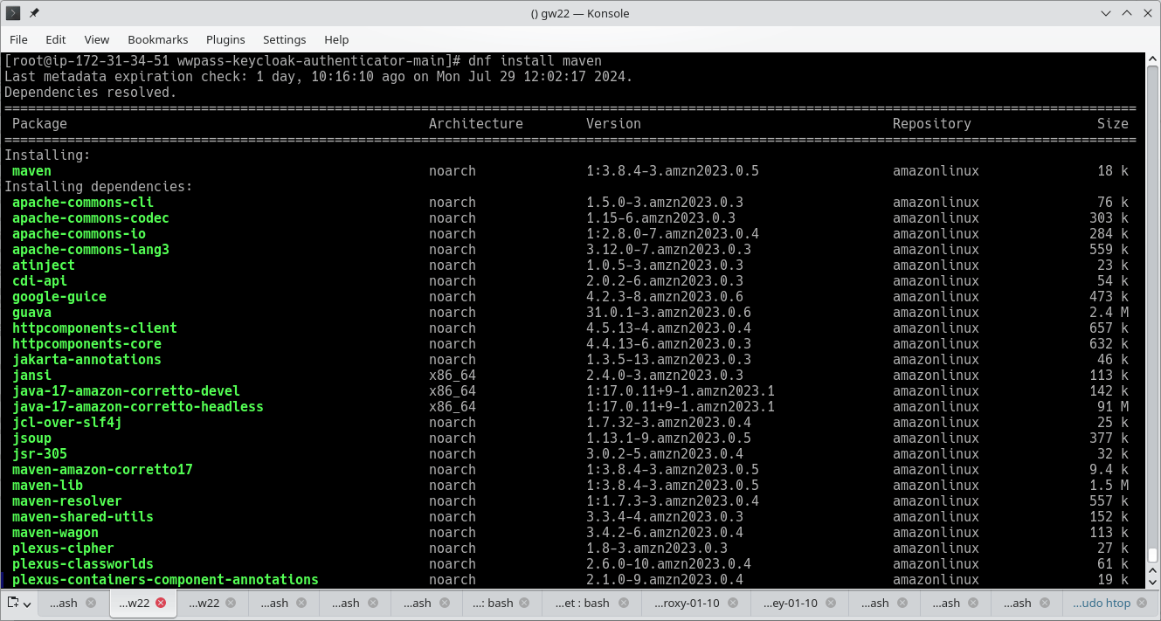Open the Help menu

point(336,39)
